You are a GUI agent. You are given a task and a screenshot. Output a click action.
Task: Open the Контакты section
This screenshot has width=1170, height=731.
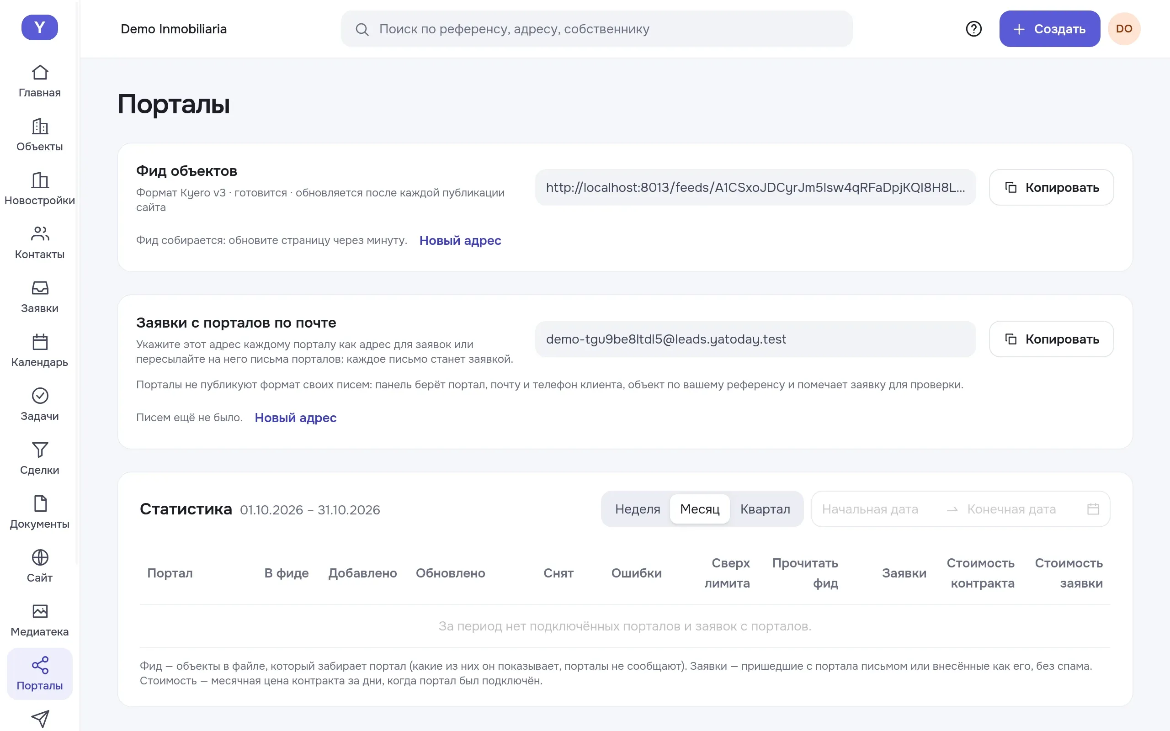(x=40, y=243)
